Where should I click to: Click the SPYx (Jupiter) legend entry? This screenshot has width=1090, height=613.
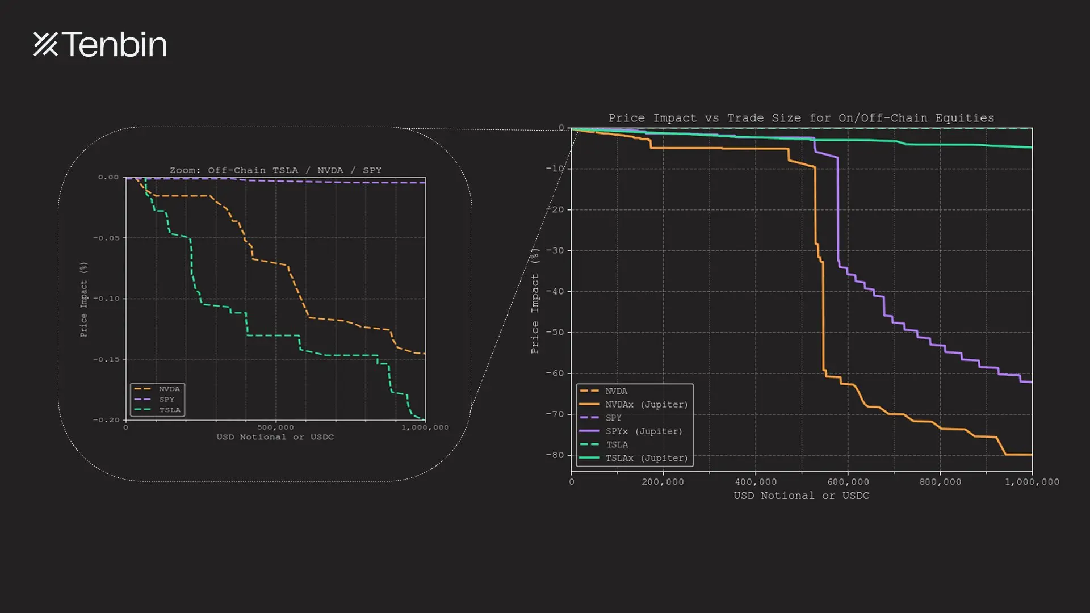coord(643,431)
